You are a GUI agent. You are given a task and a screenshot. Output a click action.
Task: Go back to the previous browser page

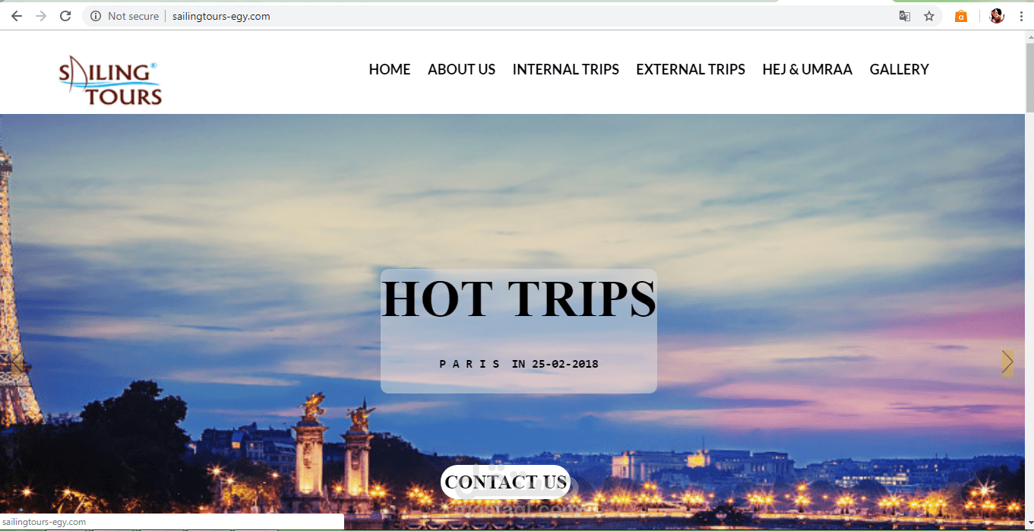[17, 16]
